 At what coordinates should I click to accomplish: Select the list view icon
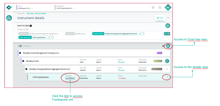point(163,46)
